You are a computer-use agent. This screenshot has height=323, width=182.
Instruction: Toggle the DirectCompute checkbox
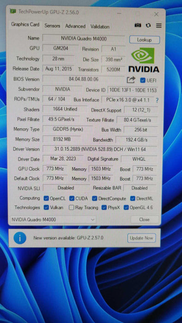[95, 198]
